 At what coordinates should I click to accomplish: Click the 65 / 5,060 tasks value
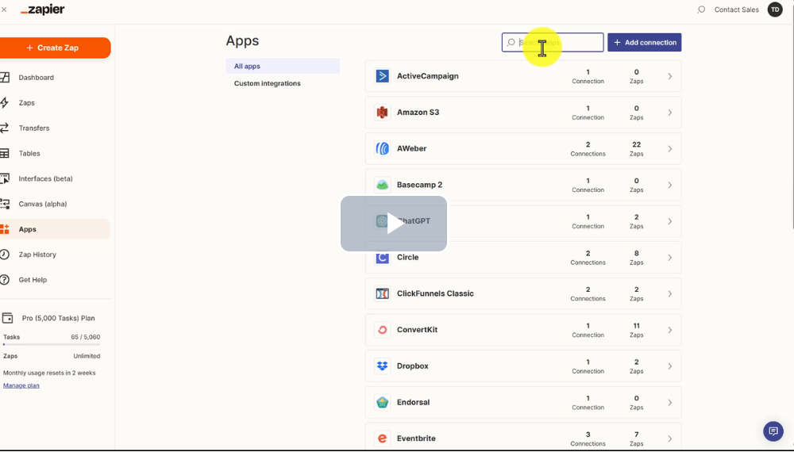[x=86, y=337]
